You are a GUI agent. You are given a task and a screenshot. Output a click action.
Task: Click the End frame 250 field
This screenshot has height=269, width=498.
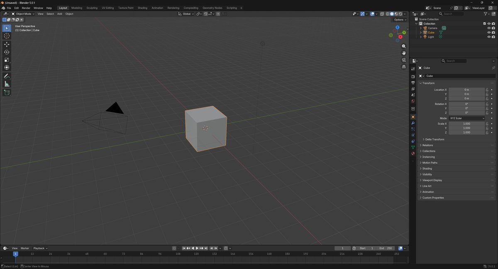tap(385, 248)
